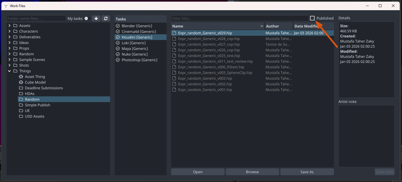Click the Browse button

coord(252,172)
